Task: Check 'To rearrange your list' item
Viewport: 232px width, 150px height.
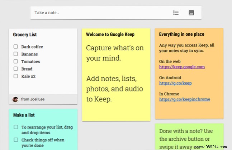Action: point(16,127)
